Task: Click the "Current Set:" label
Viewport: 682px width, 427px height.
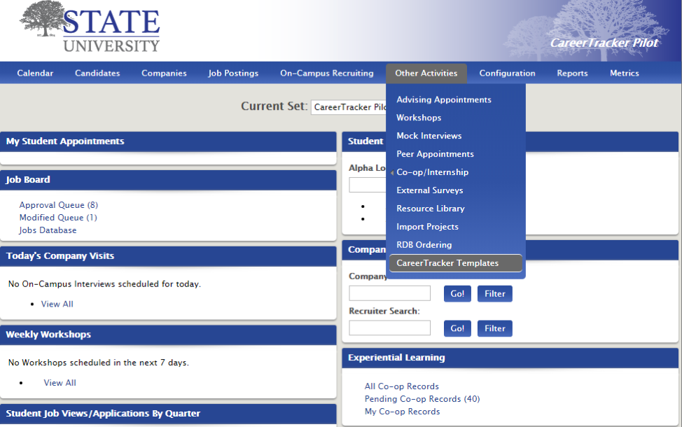Action: click(x=274, y=106)
